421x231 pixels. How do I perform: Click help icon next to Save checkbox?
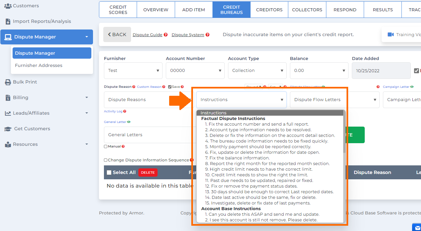click(182, 87)
